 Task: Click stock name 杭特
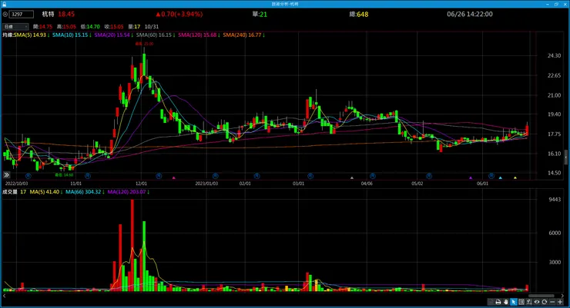pos(48,14)
